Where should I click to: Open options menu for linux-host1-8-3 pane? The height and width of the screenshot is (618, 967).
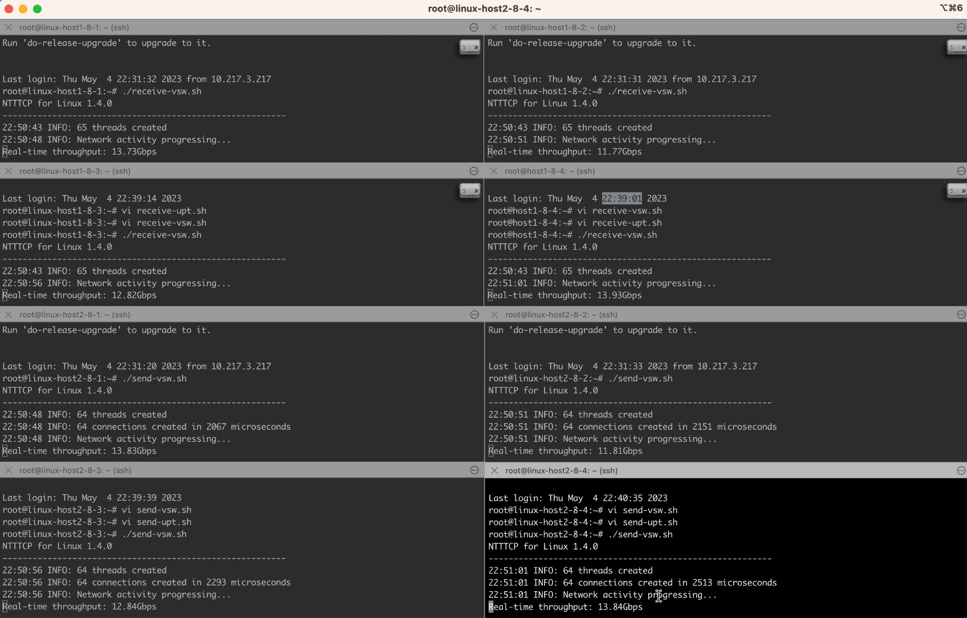[474, 171]
